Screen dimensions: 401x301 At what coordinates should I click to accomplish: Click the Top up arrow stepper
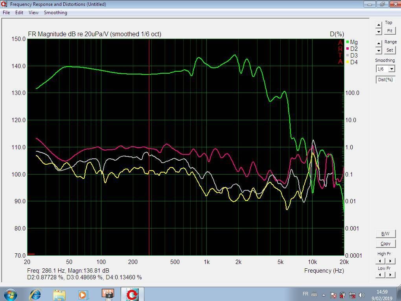pyautogui.click(x=379, y=25)
